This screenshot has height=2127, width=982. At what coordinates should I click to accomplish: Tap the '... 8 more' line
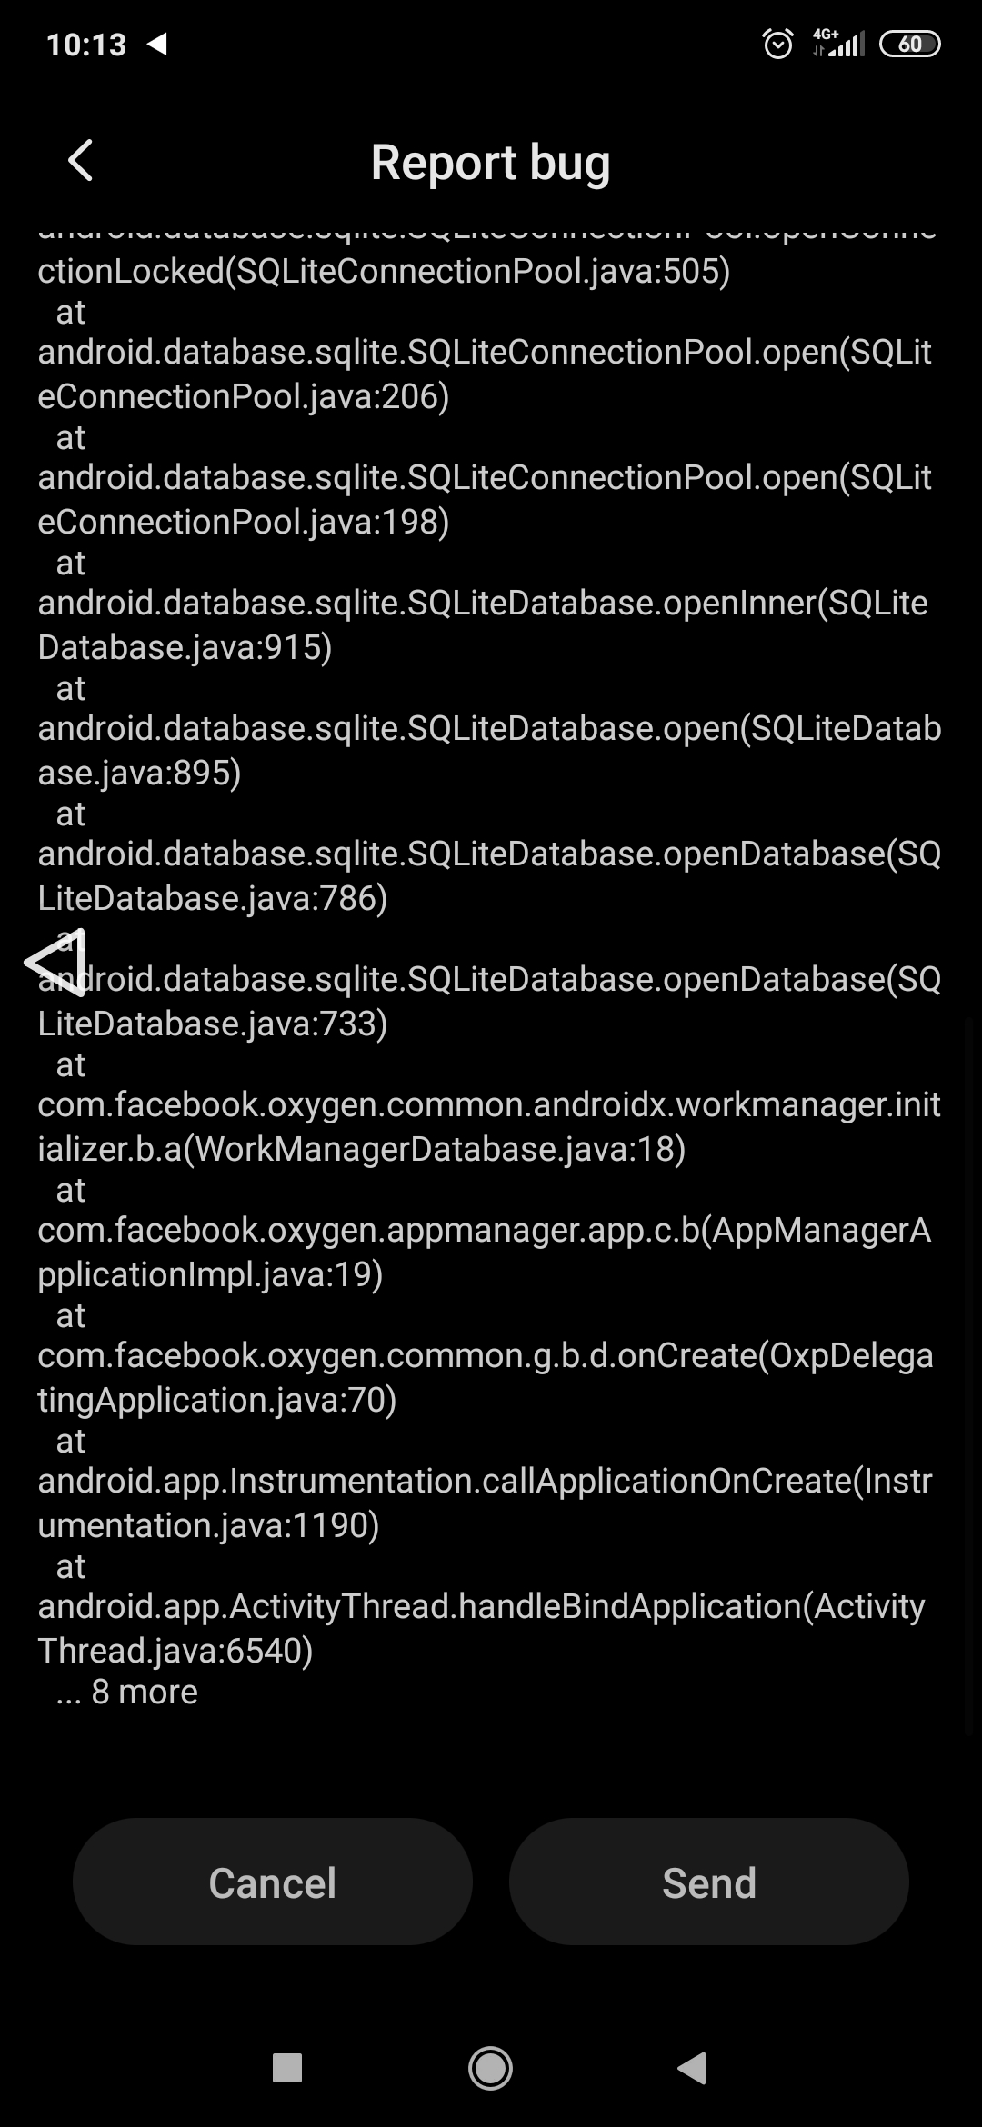pyautogui.click(x=126, y=1692)
